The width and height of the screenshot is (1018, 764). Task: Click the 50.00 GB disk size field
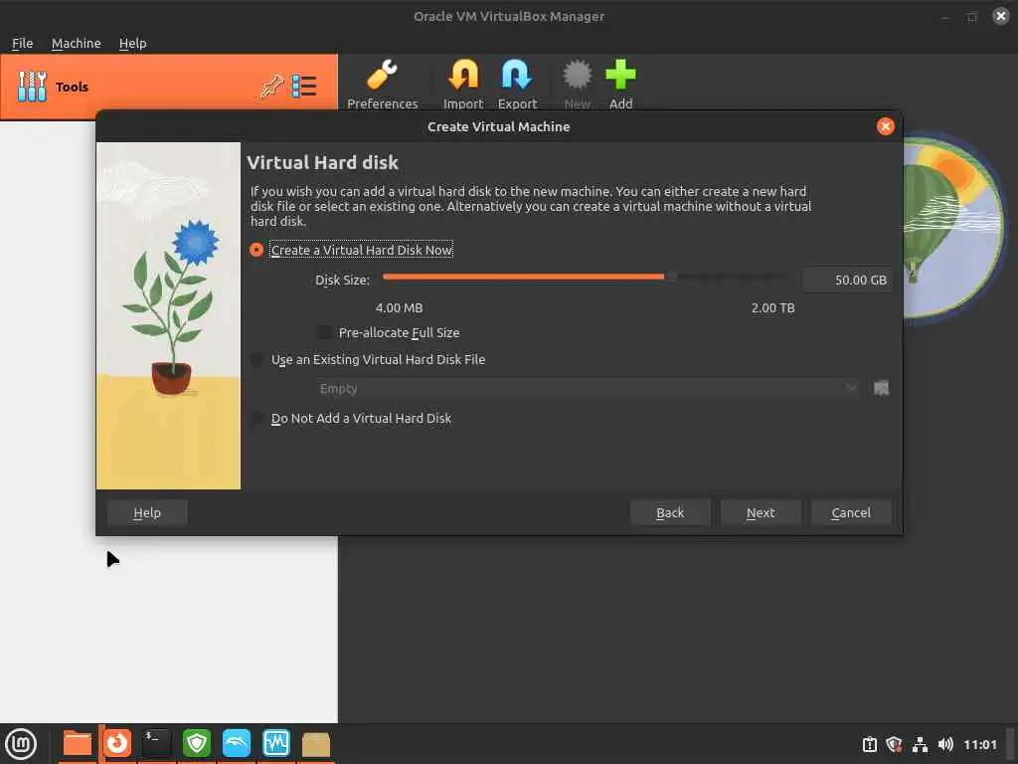click(846, 280)
